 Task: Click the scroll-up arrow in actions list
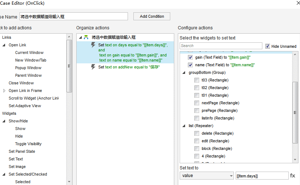(69, 37)
